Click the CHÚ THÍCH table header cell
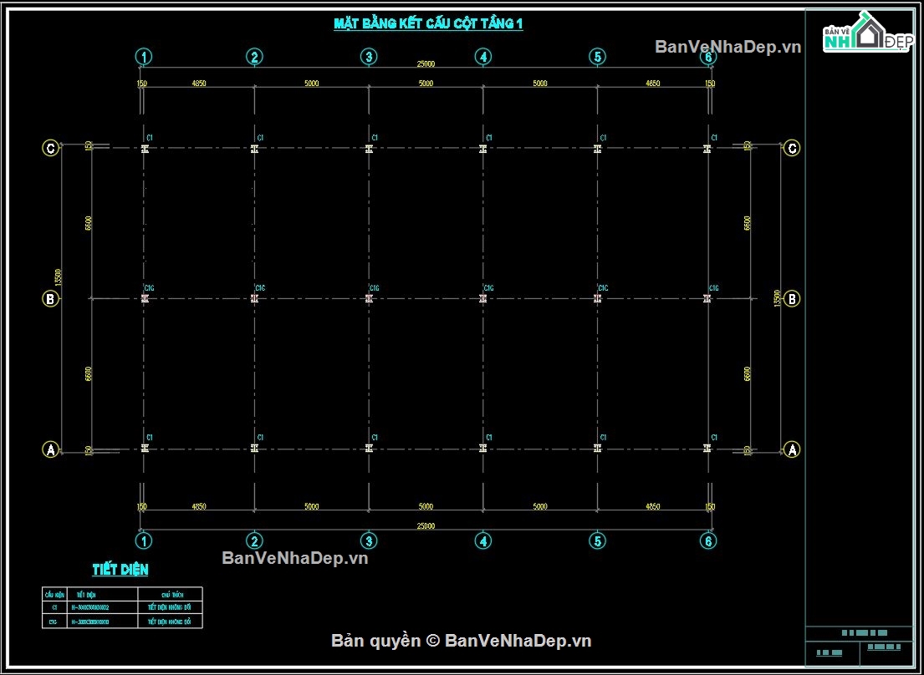The height and width of the screenshot is (675, 924). tap(170, 594)
